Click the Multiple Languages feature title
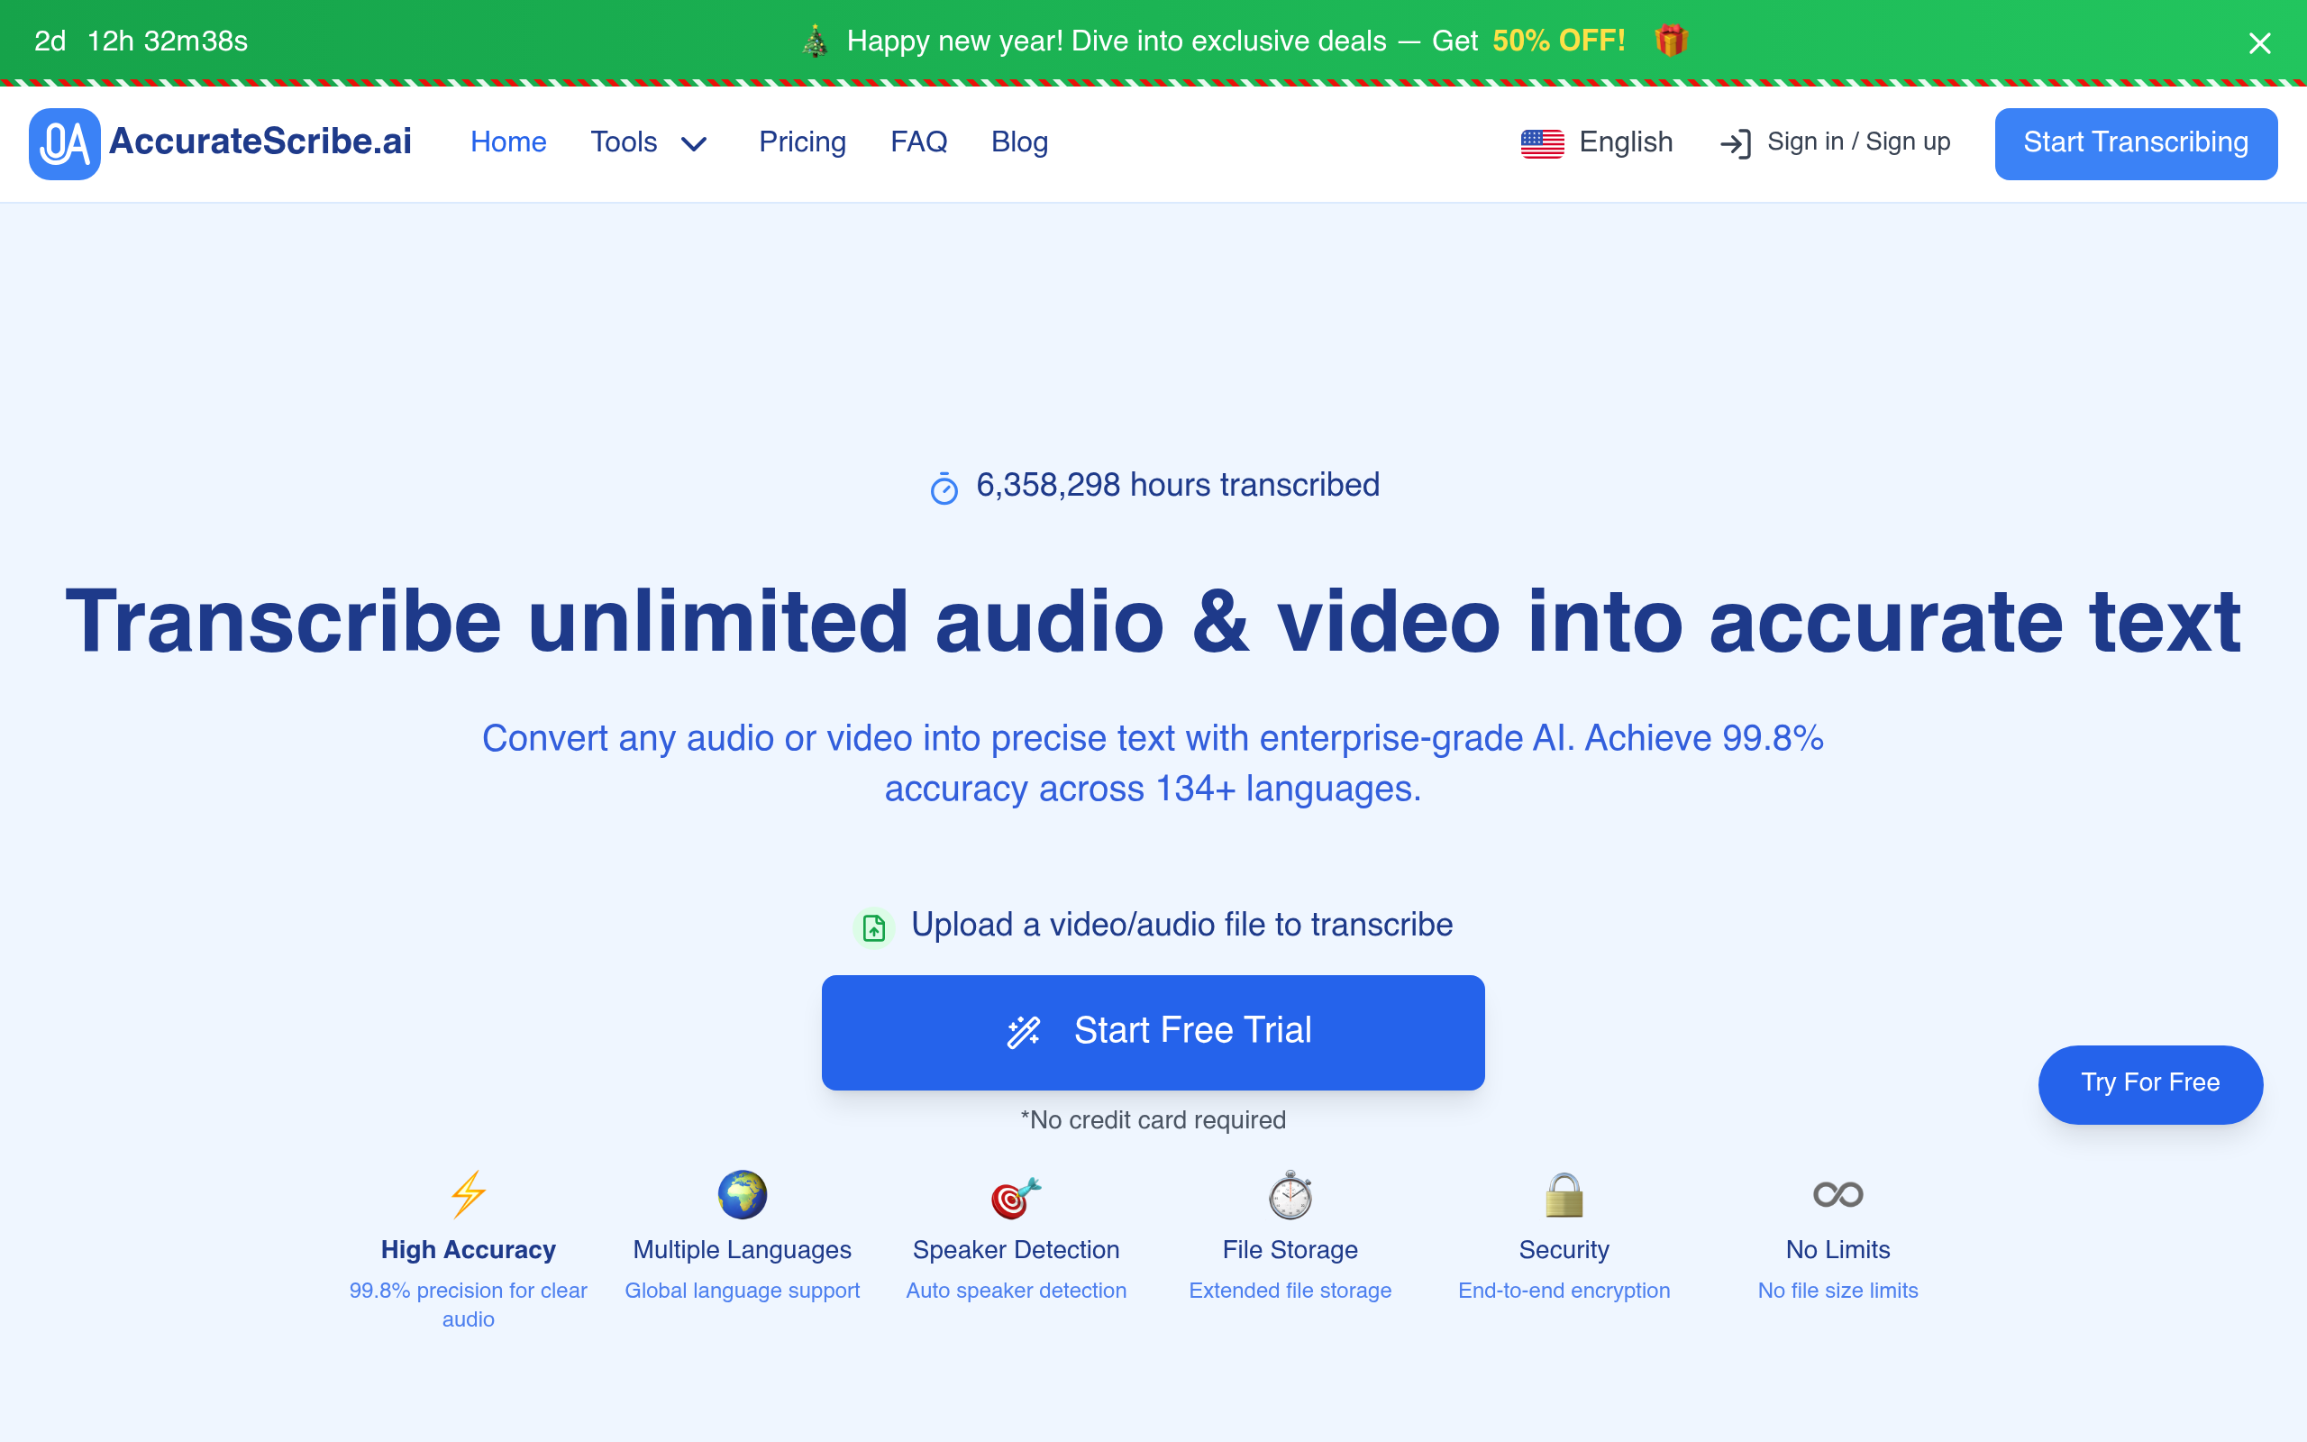 pyautogui.click(x=743, y=1249)
